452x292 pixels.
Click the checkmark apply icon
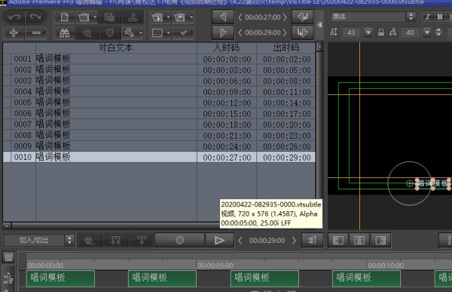(x=183, y=33)
